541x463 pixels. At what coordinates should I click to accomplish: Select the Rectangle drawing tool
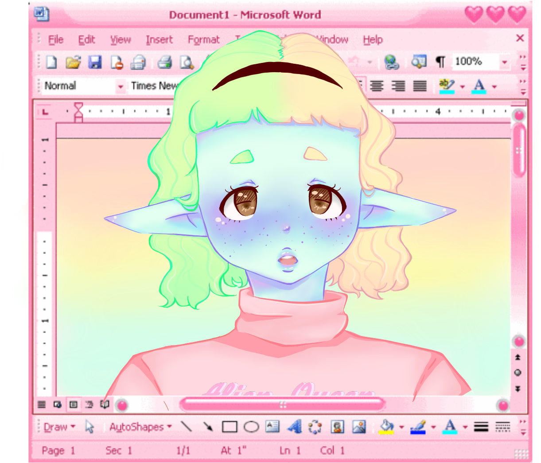(x=230, y=427)
